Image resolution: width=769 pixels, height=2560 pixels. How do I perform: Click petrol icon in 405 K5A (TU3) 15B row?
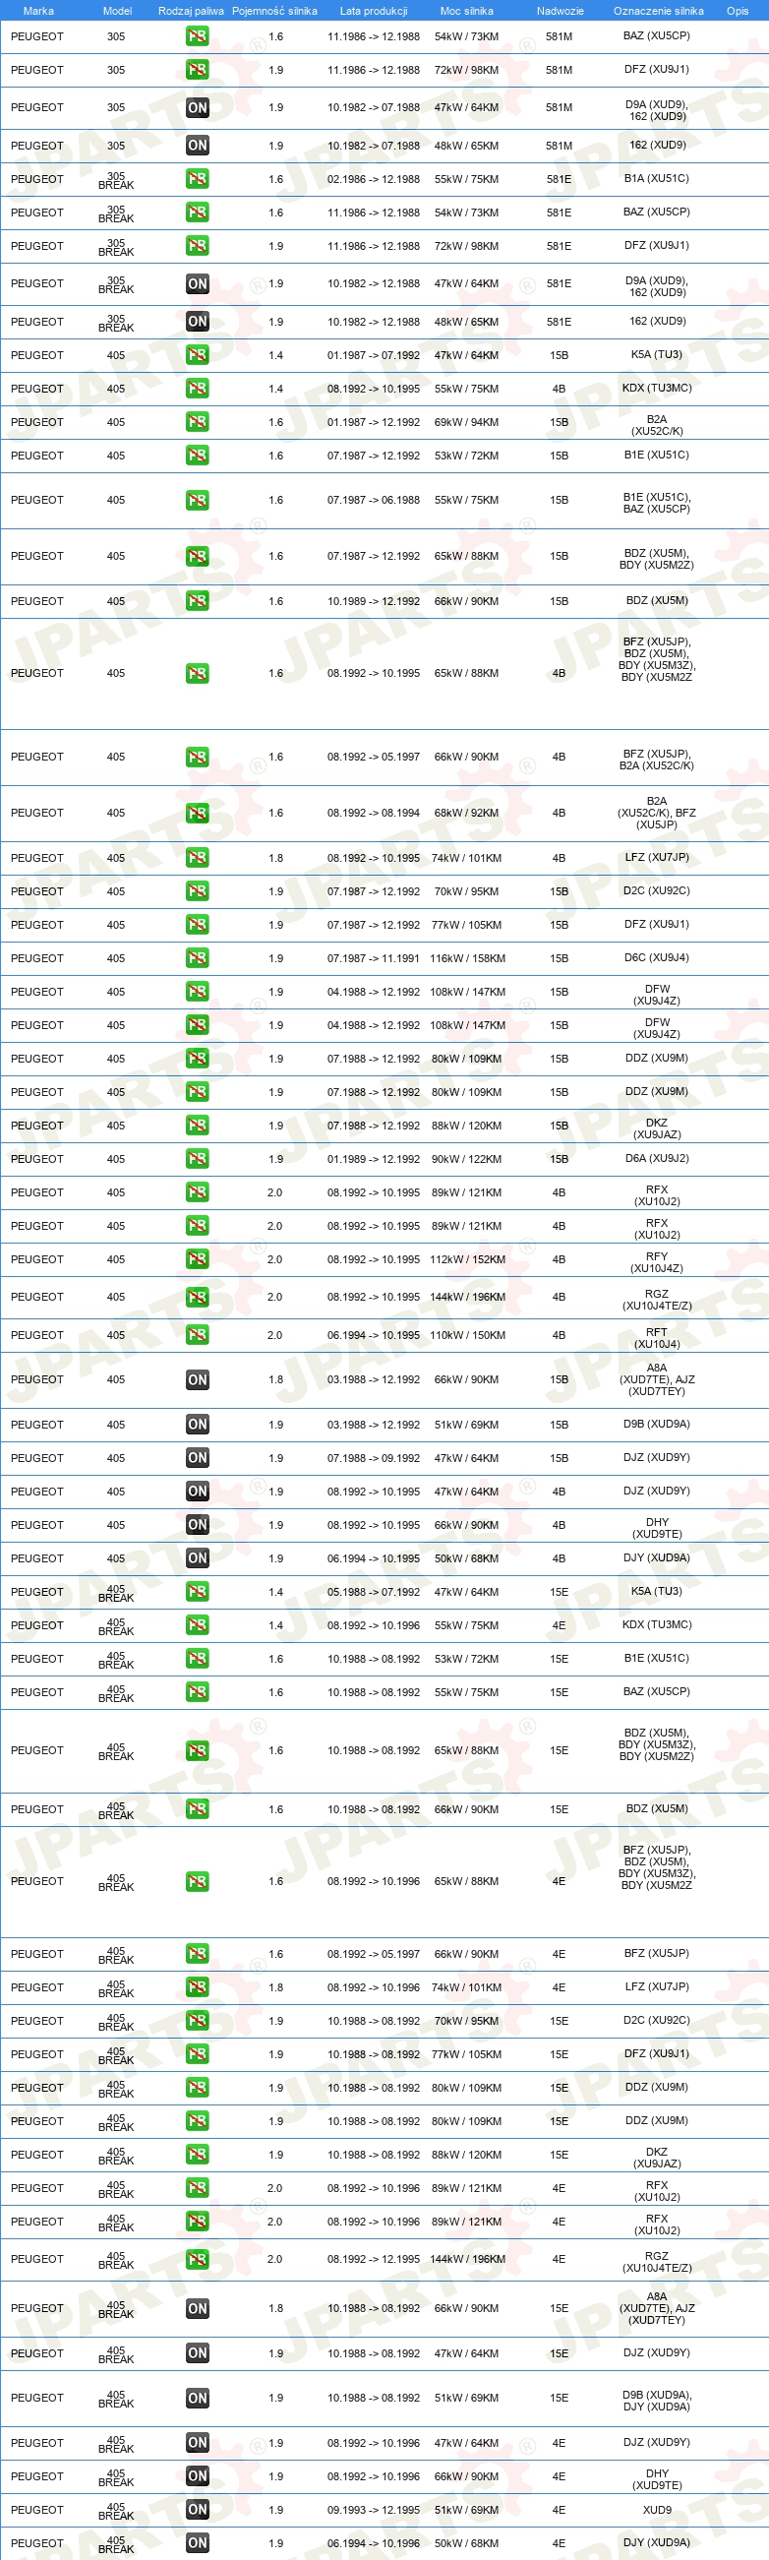pos(197,356)
